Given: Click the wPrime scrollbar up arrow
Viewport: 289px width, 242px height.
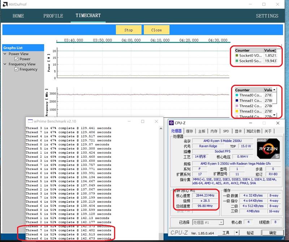Looking at the screenshot, I should [x=161, y=128].
